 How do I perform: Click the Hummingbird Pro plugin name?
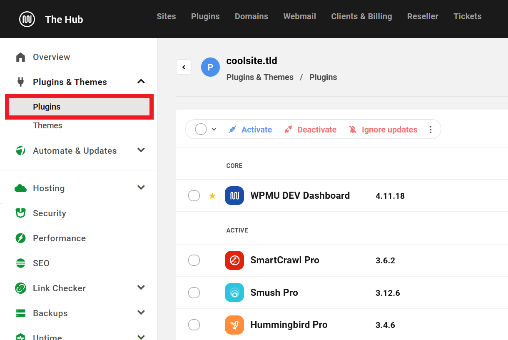point(289,325)
